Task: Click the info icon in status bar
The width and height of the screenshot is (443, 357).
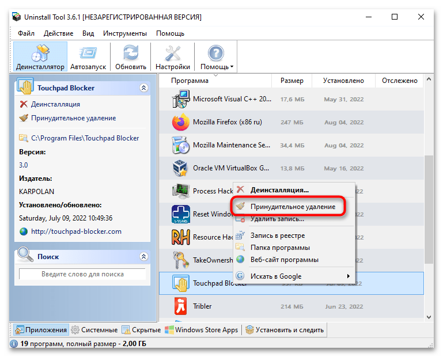Action: pyautogui.click(x=14, y=344)
